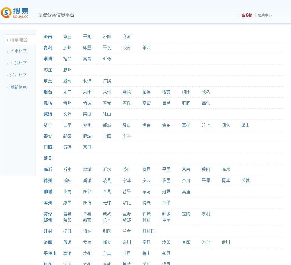Open the 德州 city link
The image size is (291, 265).
tap(48, 180)
